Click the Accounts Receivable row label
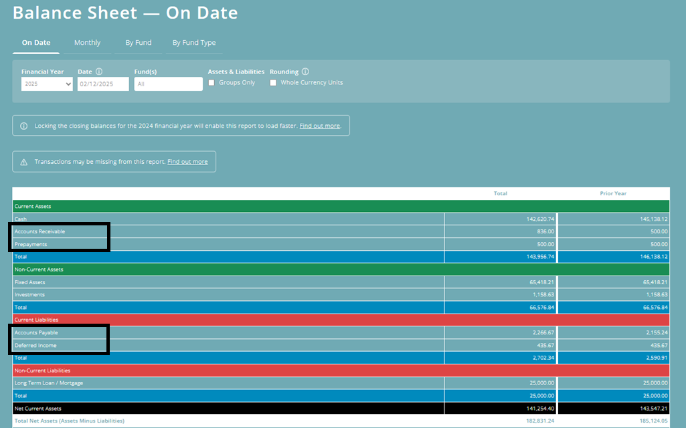Screen dimensions: 686x428 pyautogui.click(x=39, y=231)
